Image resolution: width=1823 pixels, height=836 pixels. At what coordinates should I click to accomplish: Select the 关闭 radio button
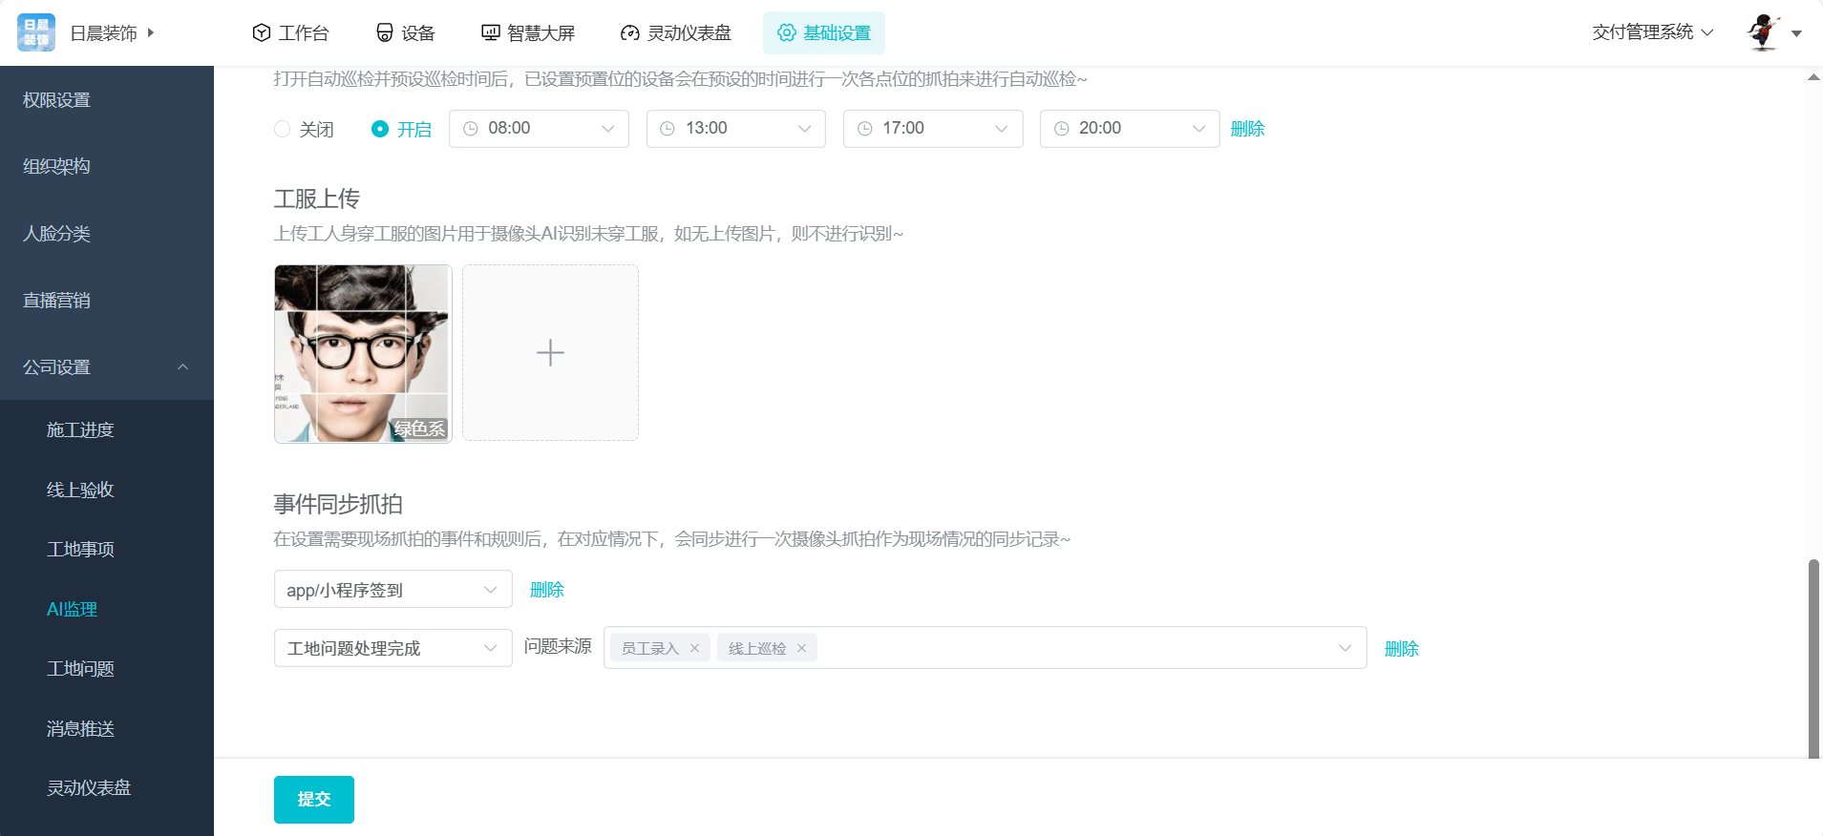click(283, 129)
